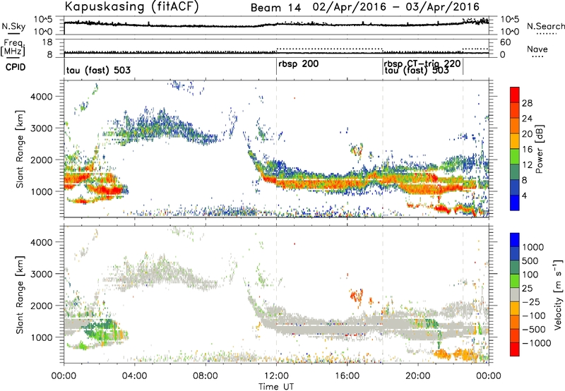Screen dimensions: 565x391
Task: Click the '28' tick on the power colorbar
Action: coord(527,103)
